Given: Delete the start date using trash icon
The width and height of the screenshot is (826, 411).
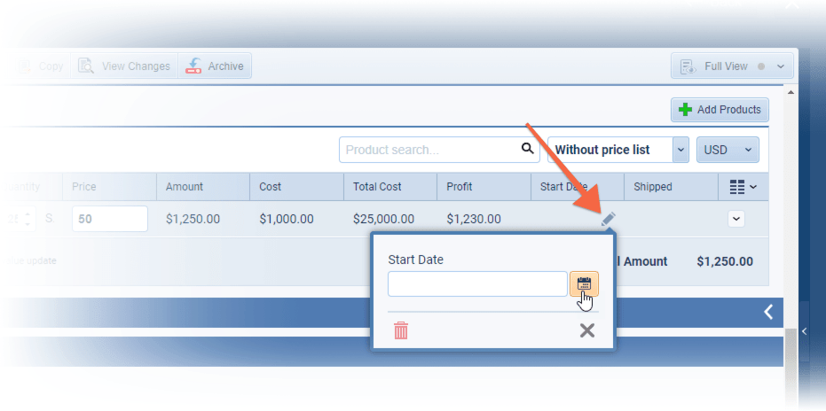Looking at the screenshot, I should click(401, 330).
